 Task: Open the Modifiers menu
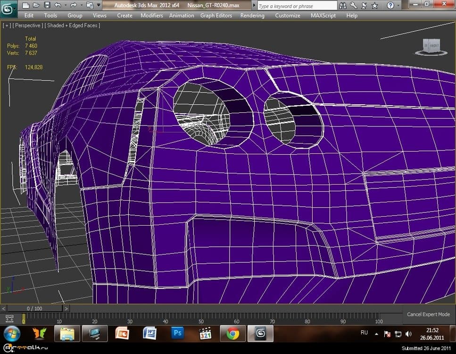151,16
